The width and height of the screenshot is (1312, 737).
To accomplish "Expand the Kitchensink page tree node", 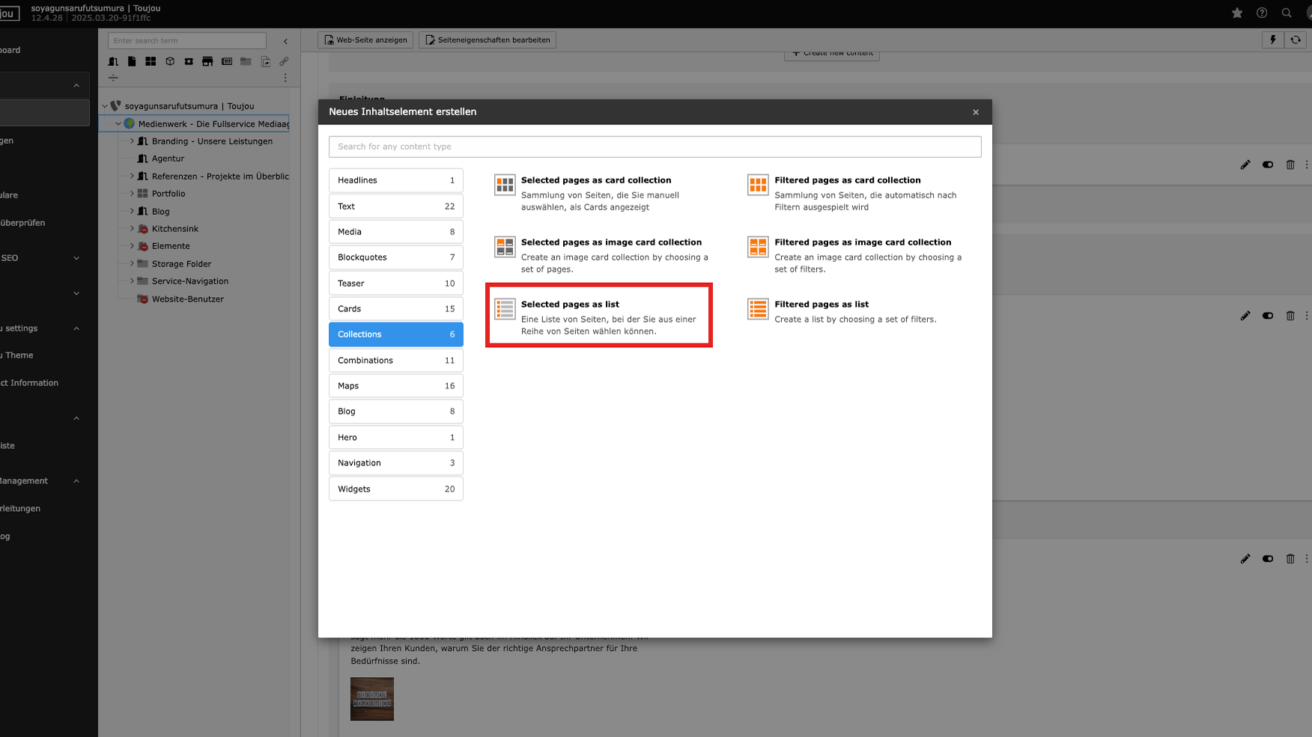I will [x=132, y=229].
